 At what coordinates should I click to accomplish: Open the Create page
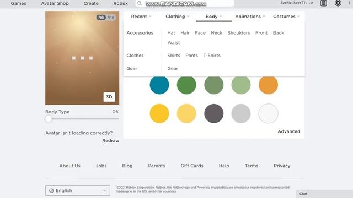coord(91,3)
